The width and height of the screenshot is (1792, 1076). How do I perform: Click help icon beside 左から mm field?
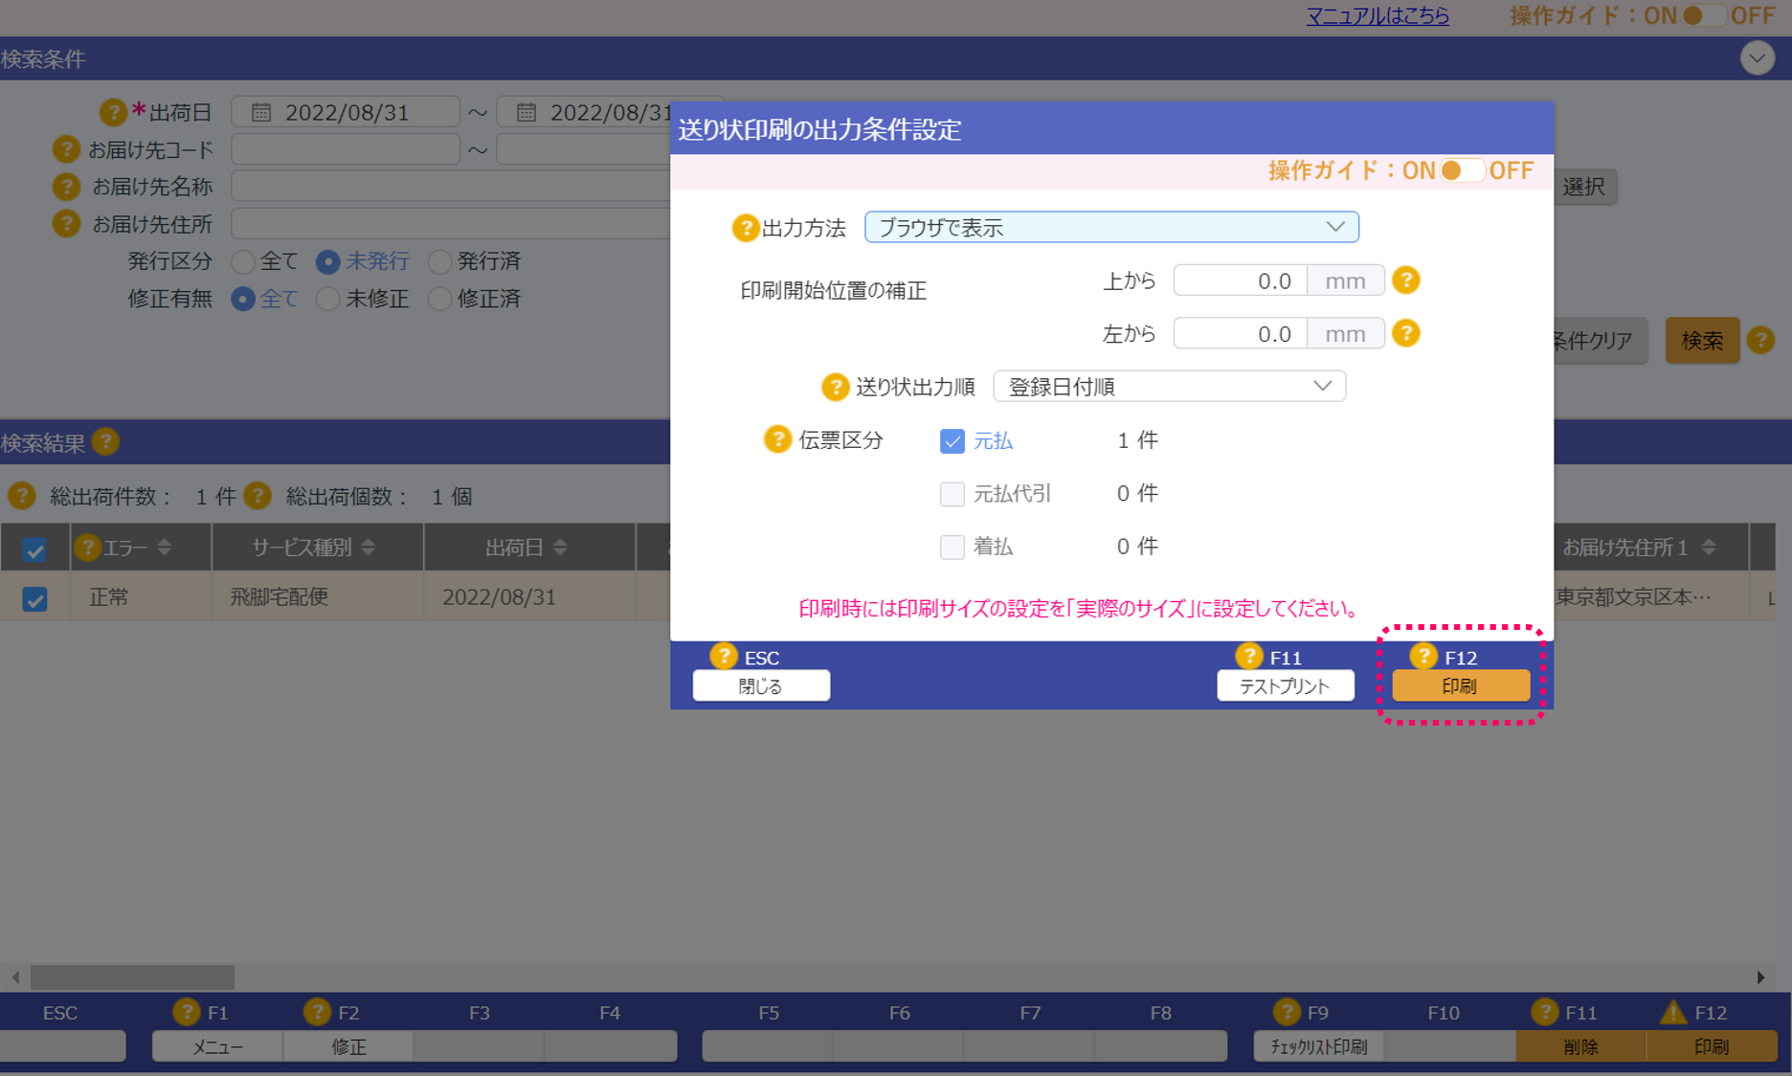(1405, 333)
